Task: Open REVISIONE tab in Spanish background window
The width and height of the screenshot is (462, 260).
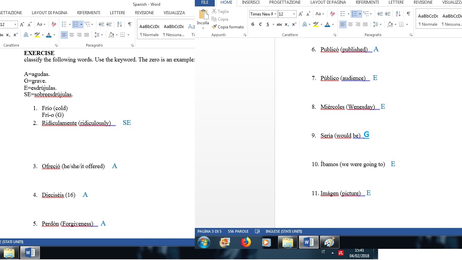Action: [144, 13]
